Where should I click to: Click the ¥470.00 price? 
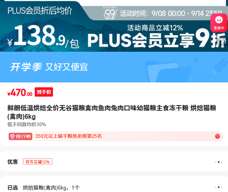[20, 93]
